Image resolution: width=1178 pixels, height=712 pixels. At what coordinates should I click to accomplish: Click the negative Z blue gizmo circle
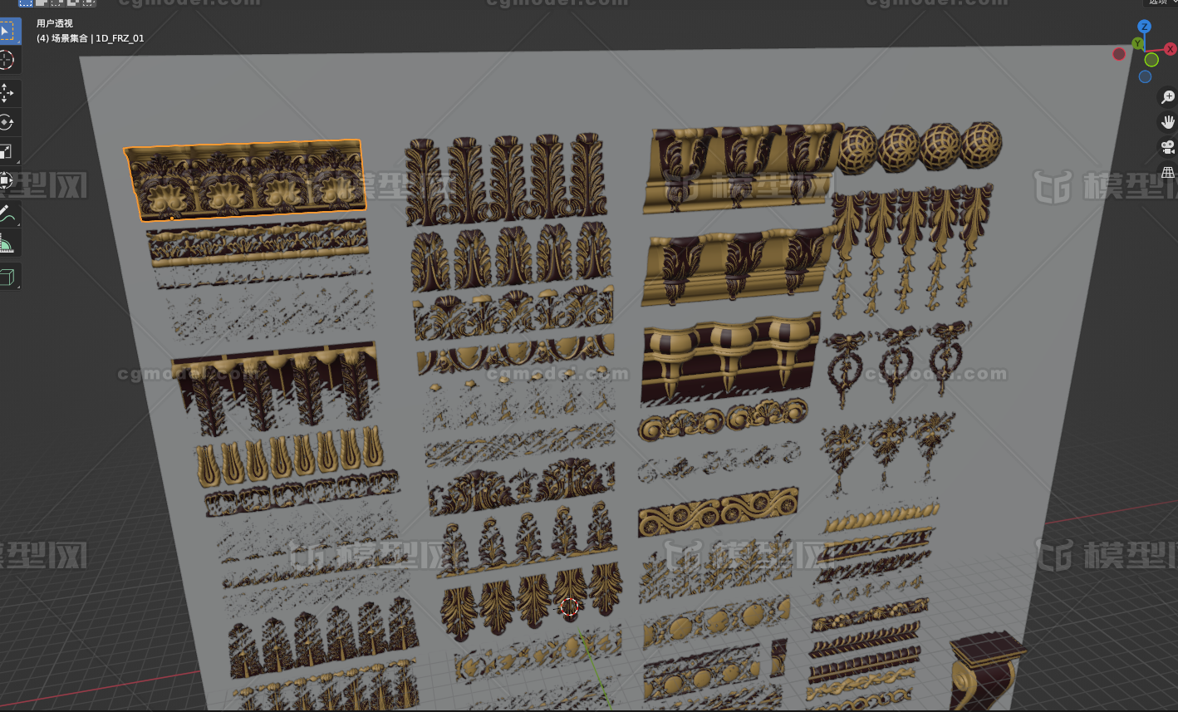coord(1145,76)
